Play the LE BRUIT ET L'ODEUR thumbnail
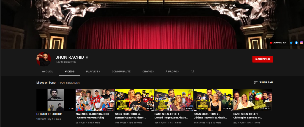The image size is (304, 127). pyautogui.click(x=56, y=100)
